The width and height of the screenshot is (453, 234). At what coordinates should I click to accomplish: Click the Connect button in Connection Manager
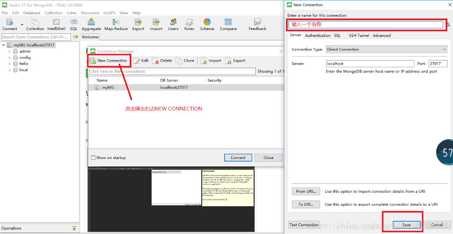238,158
